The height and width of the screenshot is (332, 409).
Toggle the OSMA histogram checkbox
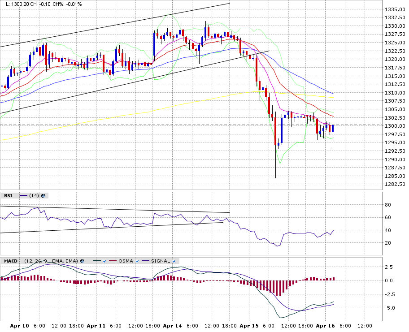[137, 261]
